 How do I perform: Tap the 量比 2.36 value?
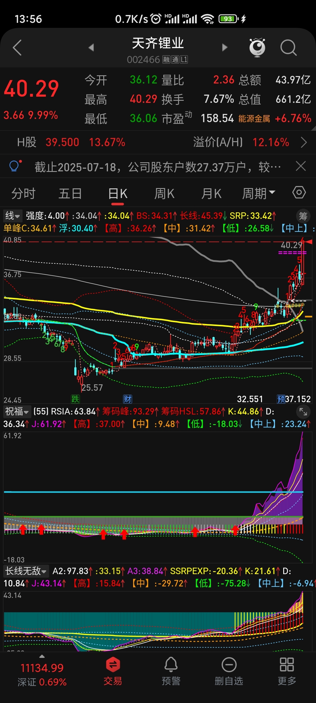click(x=224, y=80)
